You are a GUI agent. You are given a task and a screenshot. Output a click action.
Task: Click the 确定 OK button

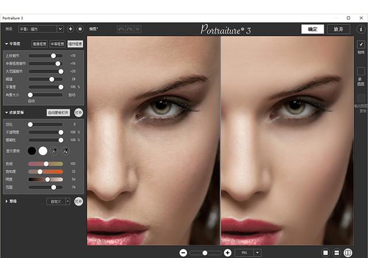(313, 29)
